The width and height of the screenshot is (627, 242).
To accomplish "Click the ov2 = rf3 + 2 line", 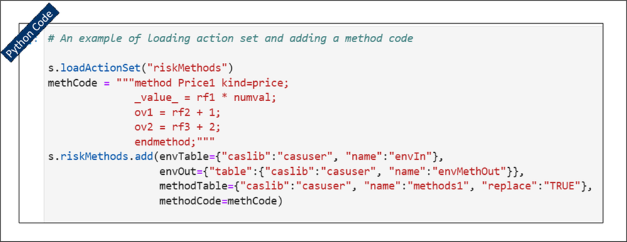I will pos(178,128).
